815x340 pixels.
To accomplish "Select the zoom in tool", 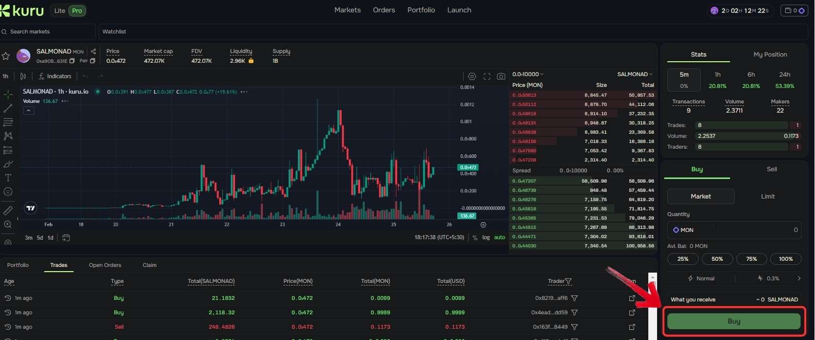I will click(x=8, y=225).
